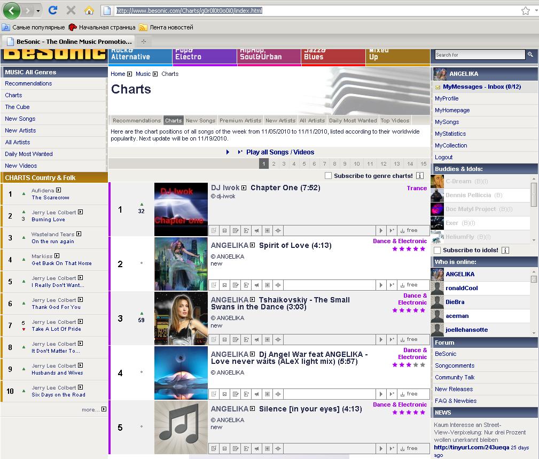Play the song Spirit of Love
539x459 pixels.
coord(380,285)
